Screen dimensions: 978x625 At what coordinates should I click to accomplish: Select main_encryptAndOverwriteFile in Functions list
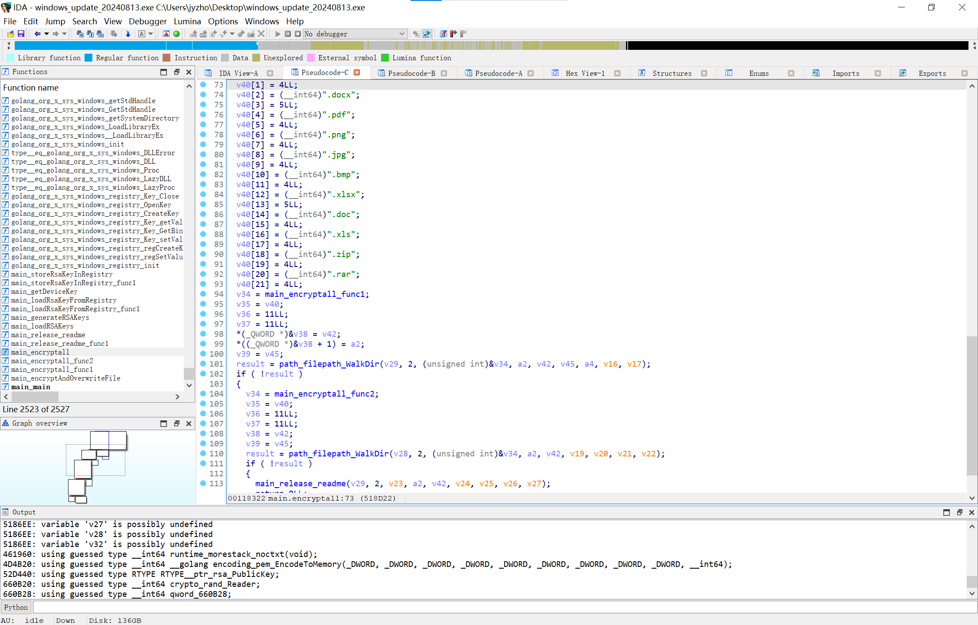tap(66, 378)
